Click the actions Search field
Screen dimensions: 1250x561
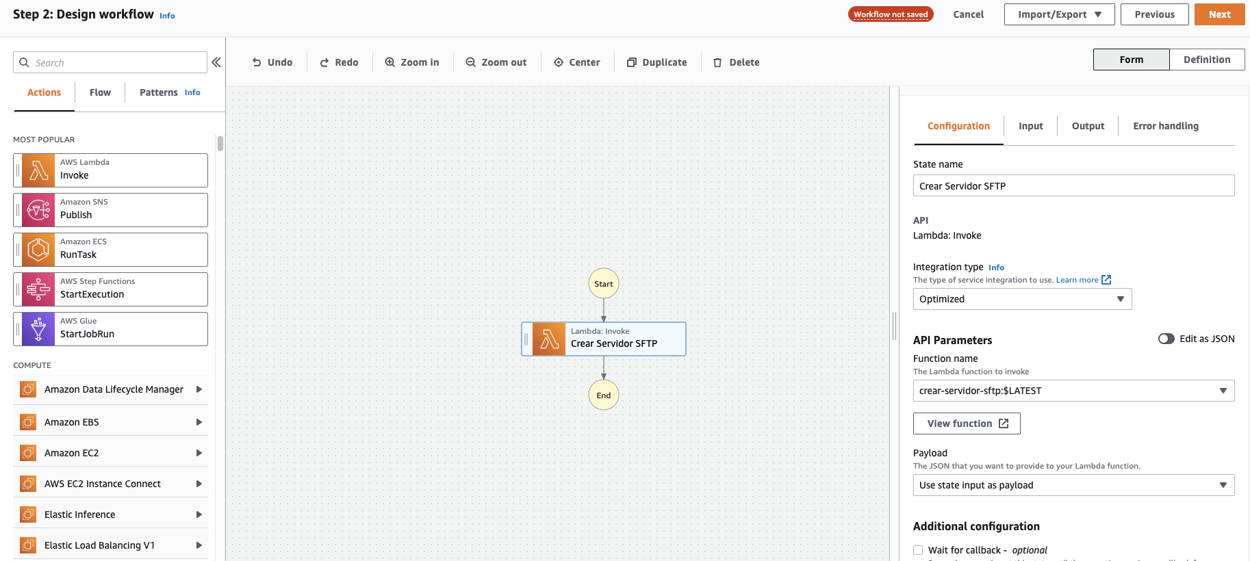click(x=110, y=62)
